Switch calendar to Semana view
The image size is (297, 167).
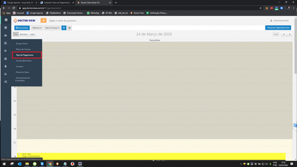[23, 34]
